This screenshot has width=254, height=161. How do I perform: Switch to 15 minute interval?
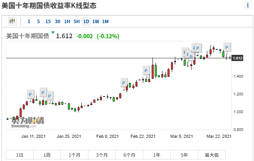tap(48, 21)
